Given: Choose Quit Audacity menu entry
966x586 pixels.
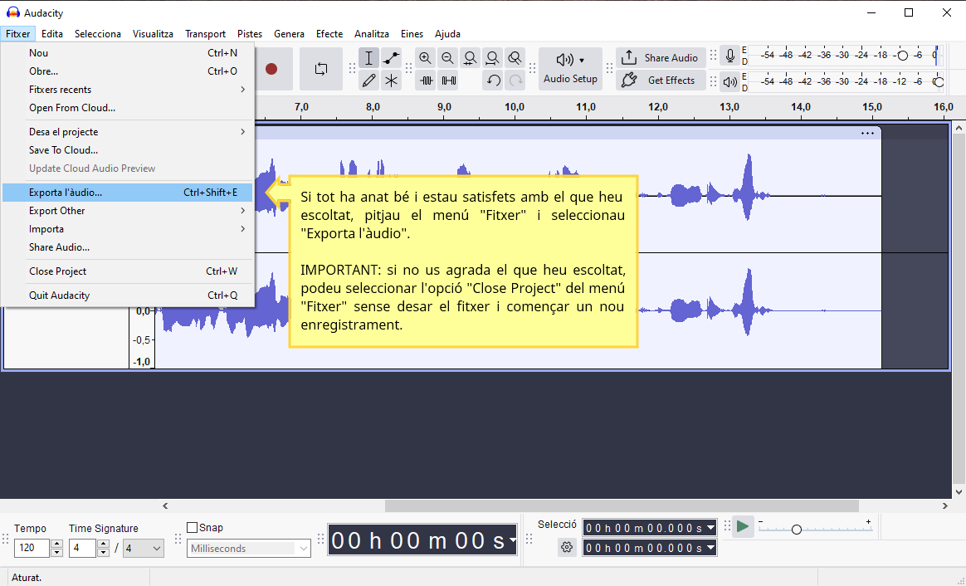Looking at the screenshot, I should [x=128, y=295].
